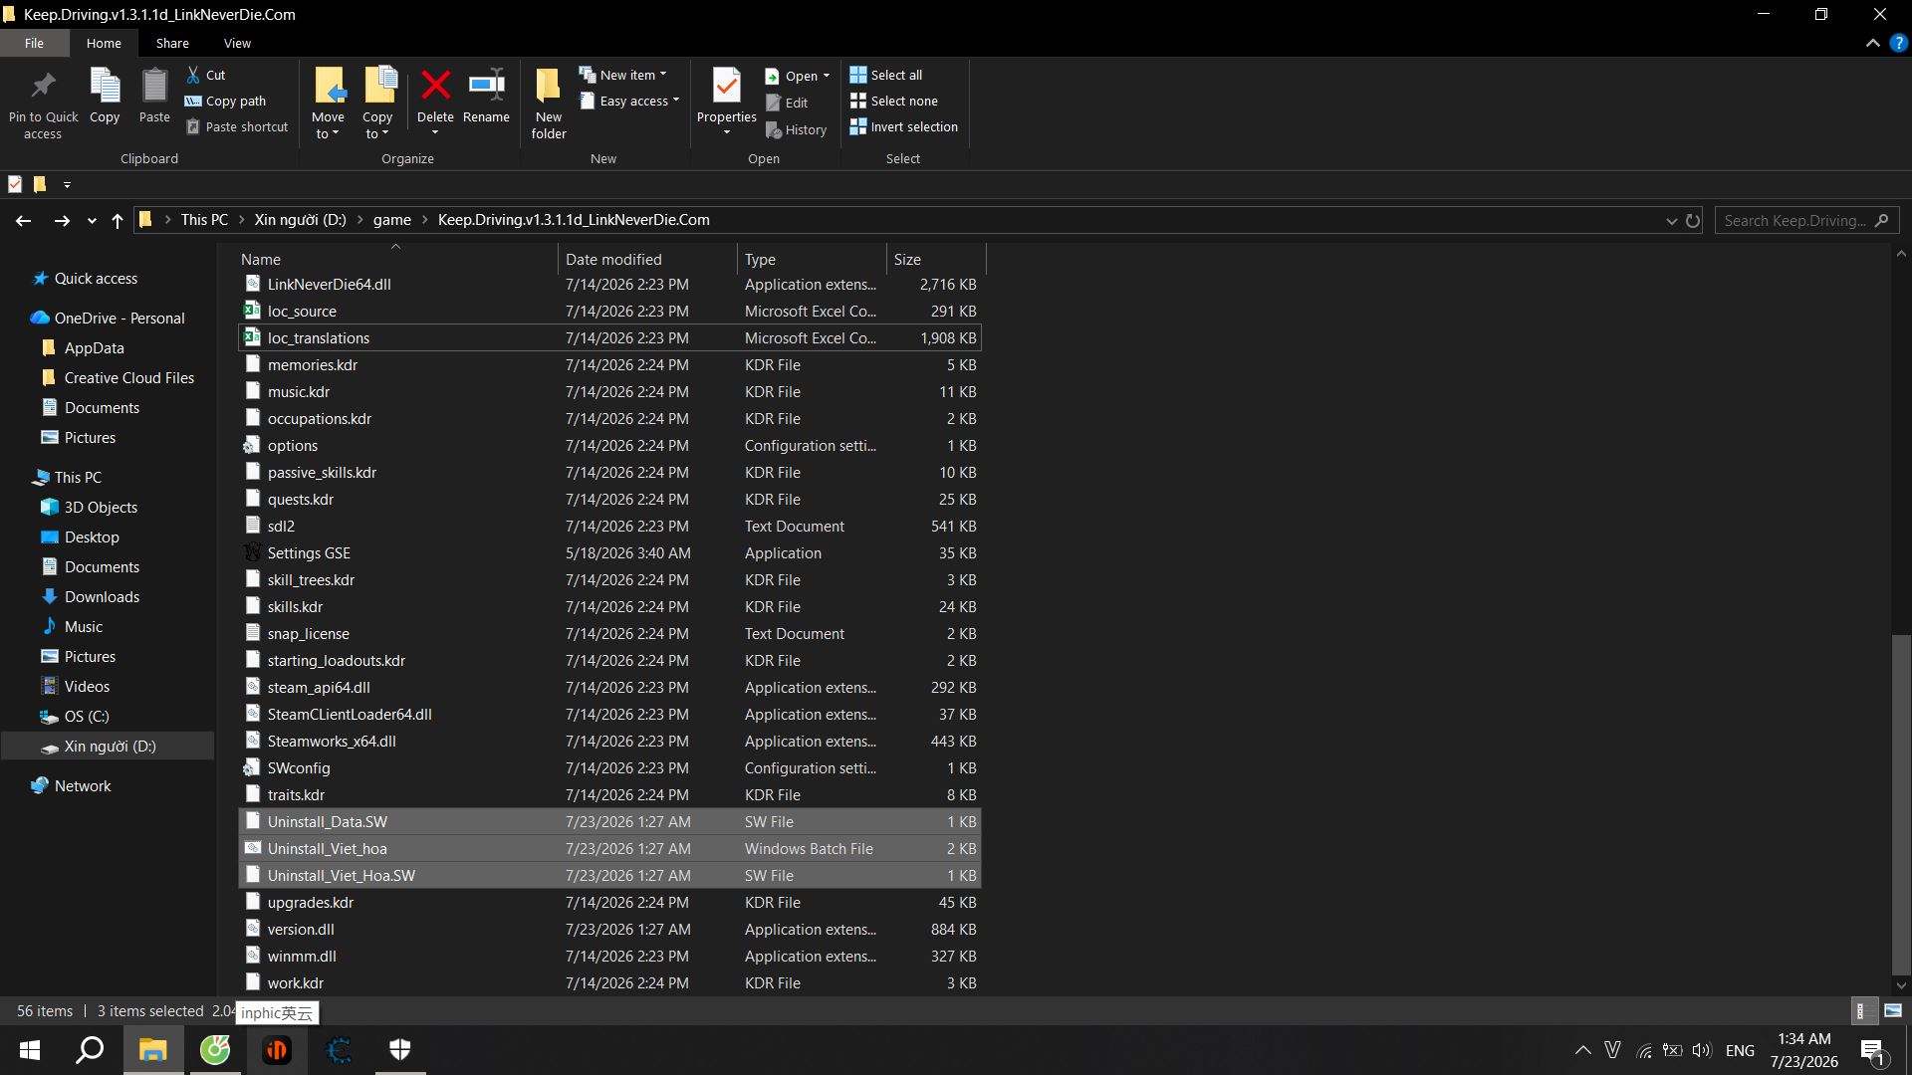Open Properties of selected items
The image size is (1912, 1075).
pos(727,104)
